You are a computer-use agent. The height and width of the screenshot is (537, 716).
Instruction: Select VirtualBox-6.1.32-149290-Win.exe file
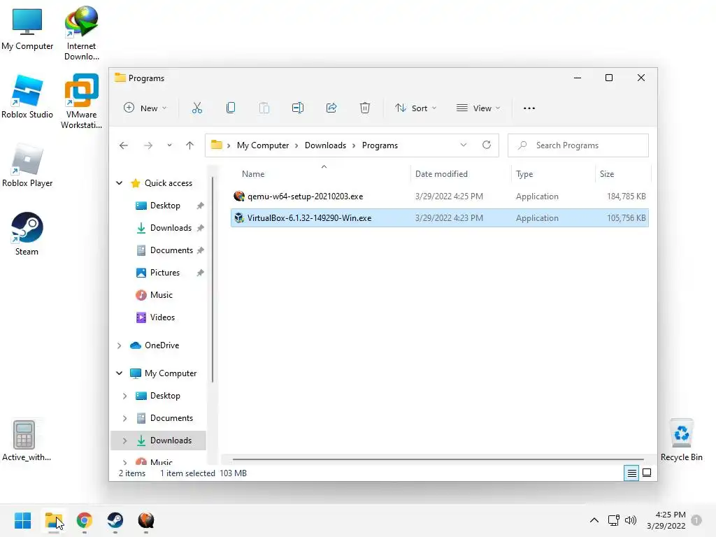click(x=439, y=218)
